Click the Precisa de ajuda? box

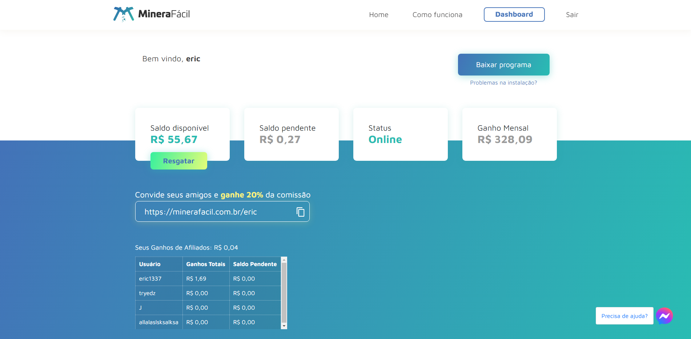click(624, 316)
